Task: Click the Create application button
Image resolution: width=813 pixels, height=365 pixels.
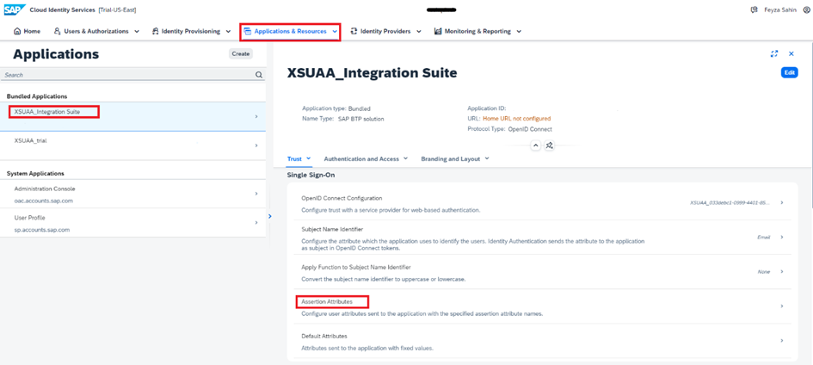Action: coord(241,53)
